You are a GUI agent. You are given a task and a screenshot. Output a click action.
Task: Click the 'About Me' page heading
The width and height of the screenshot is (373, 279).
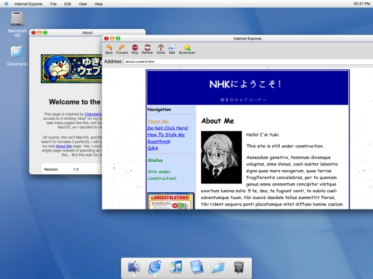pos(218,121)
